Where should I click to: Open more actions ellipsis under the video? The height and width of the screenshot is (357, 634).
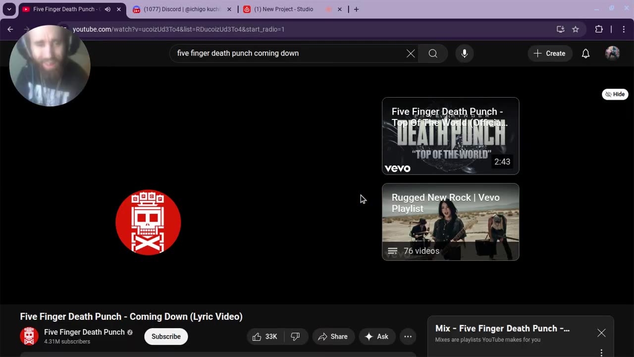click(408, 337)
